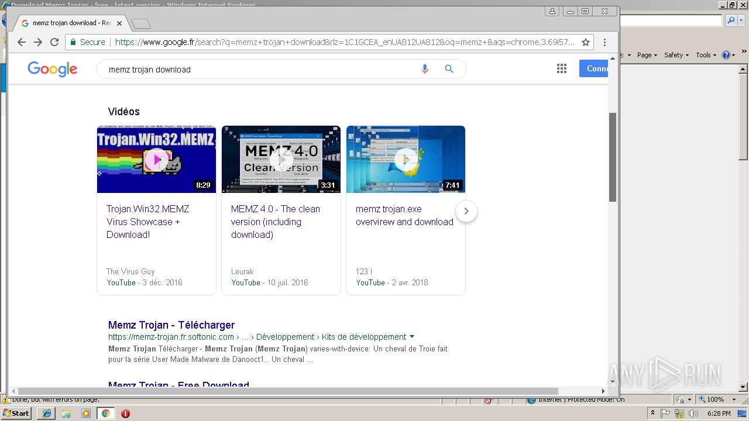Open the Google apps grid

click(x=562, y=69)
